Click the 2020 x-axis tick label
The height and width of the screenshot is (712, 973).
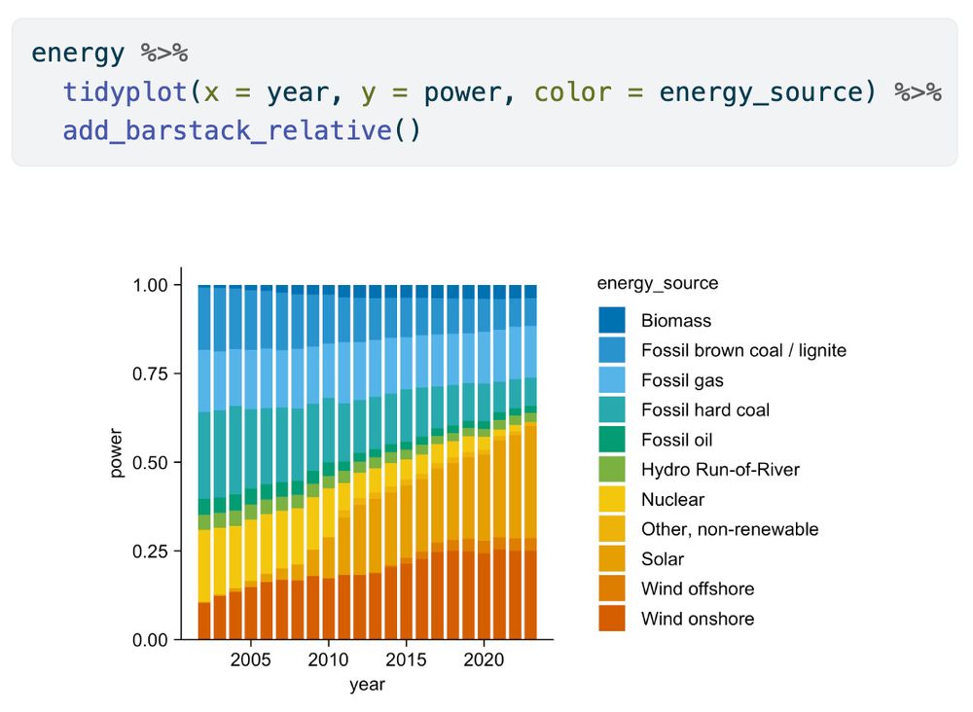click(x=484, y=659)
